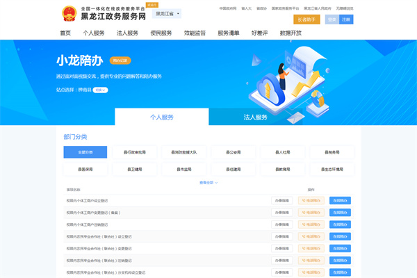Click the 长者助手 button
This screenshot has width=417, height=278.
pyautogui.click(x=306, y=19)
